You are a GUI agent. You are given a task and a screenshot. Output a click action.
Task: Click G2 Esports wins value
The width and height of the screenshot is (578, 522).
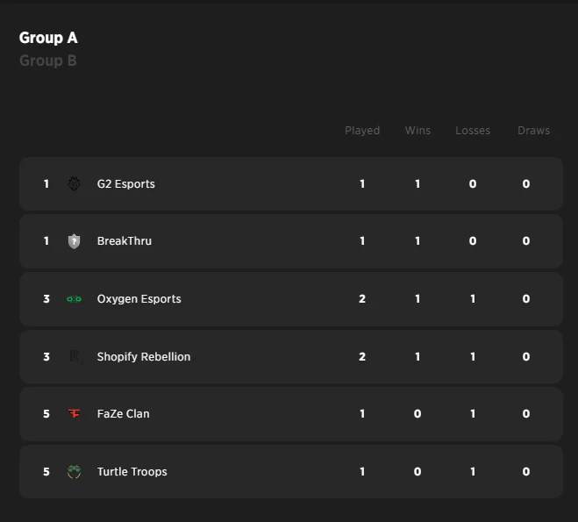point(417,184)
